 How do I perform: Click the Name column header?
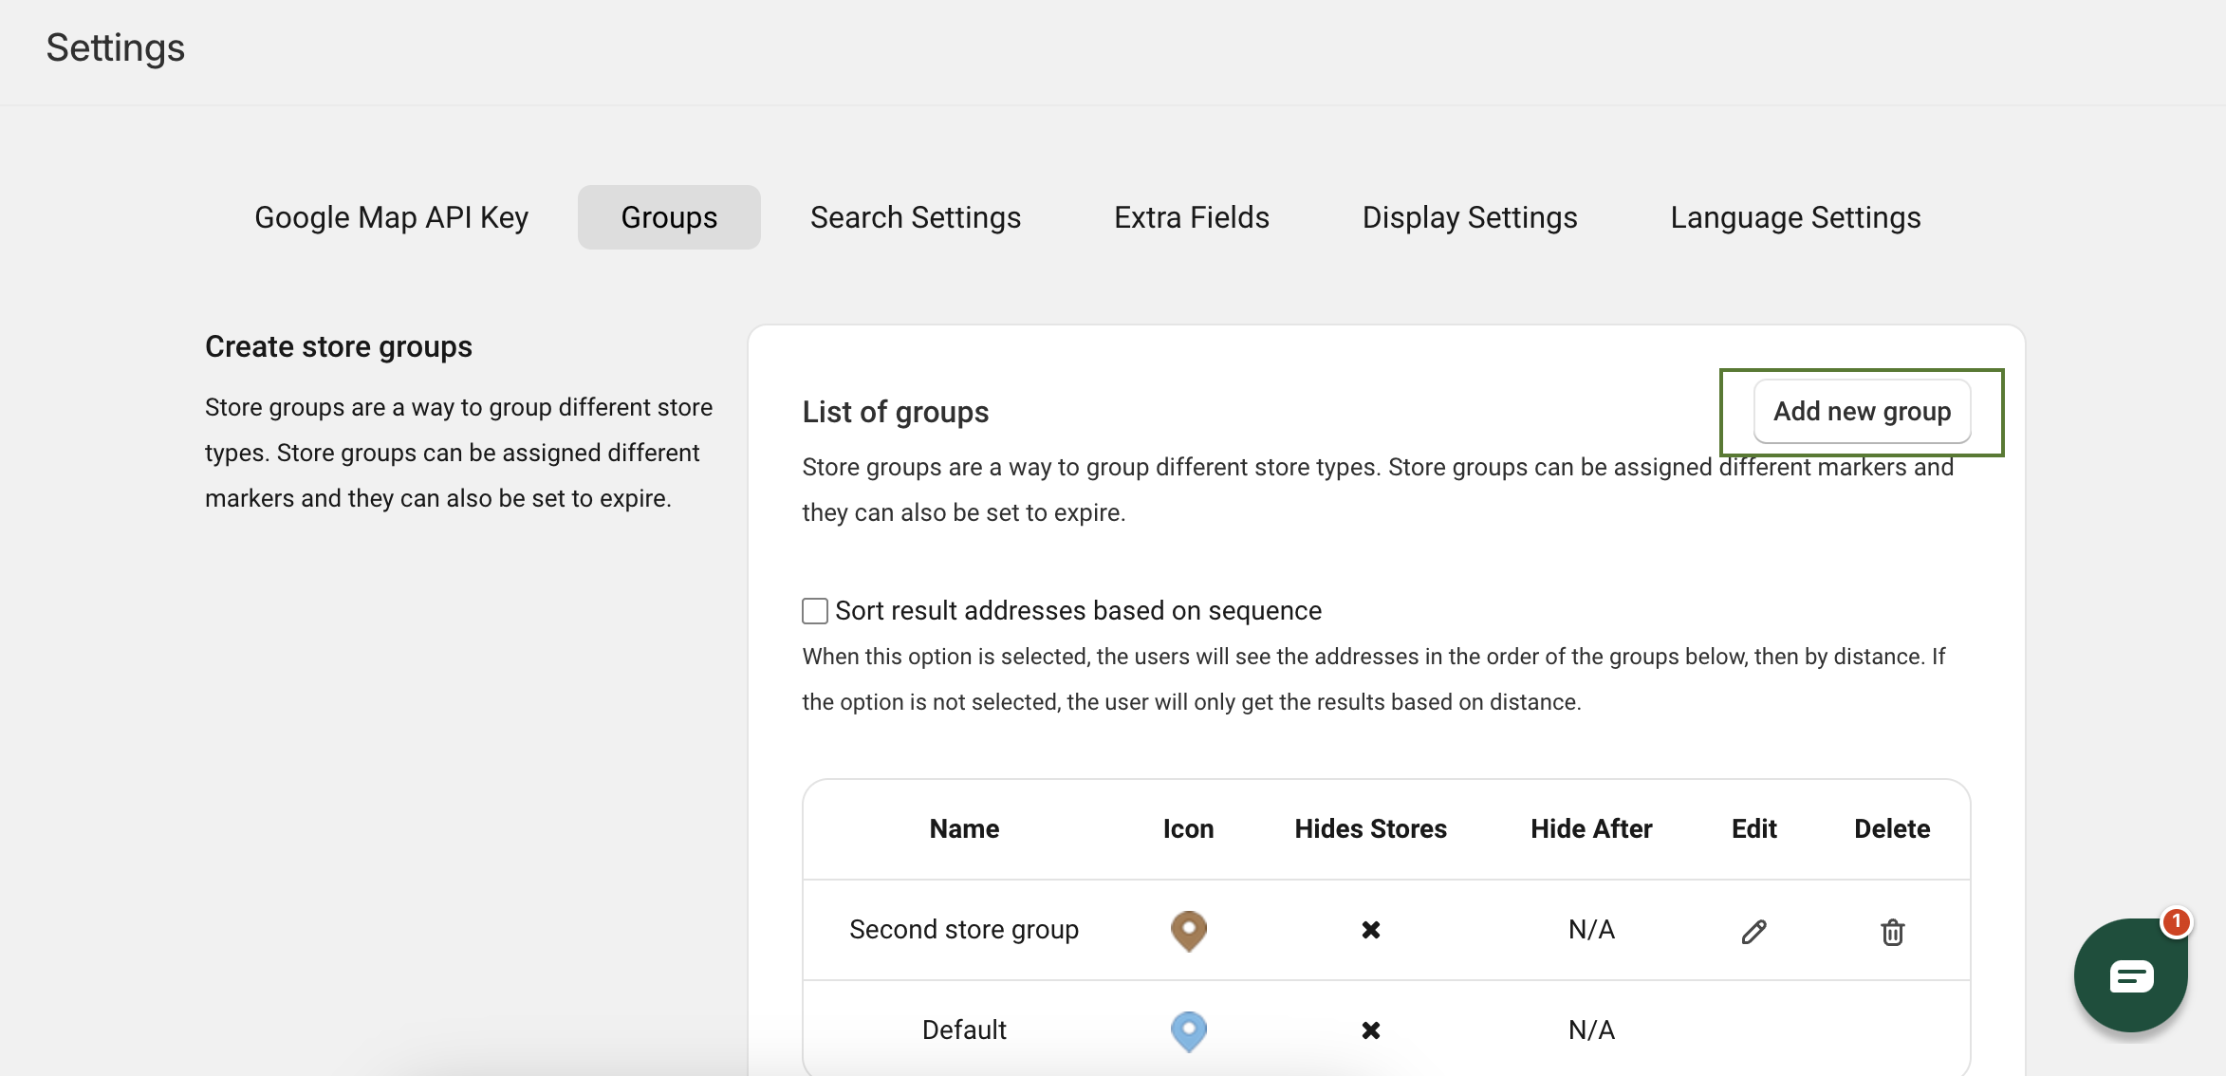[x=964, y=829]
